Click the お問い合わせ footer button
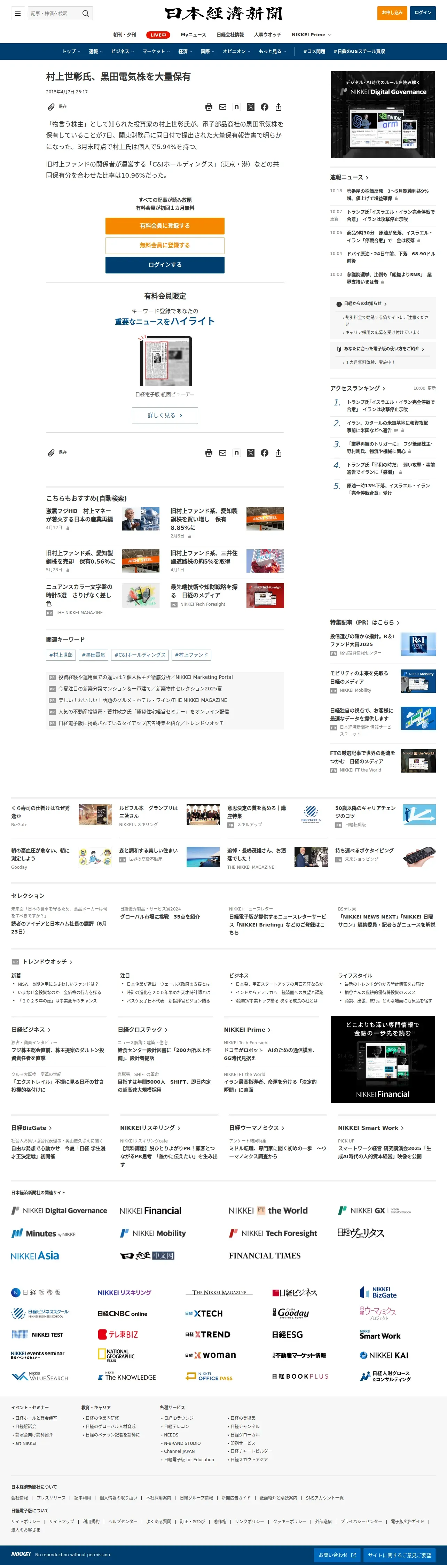 tap(337, 1555)
